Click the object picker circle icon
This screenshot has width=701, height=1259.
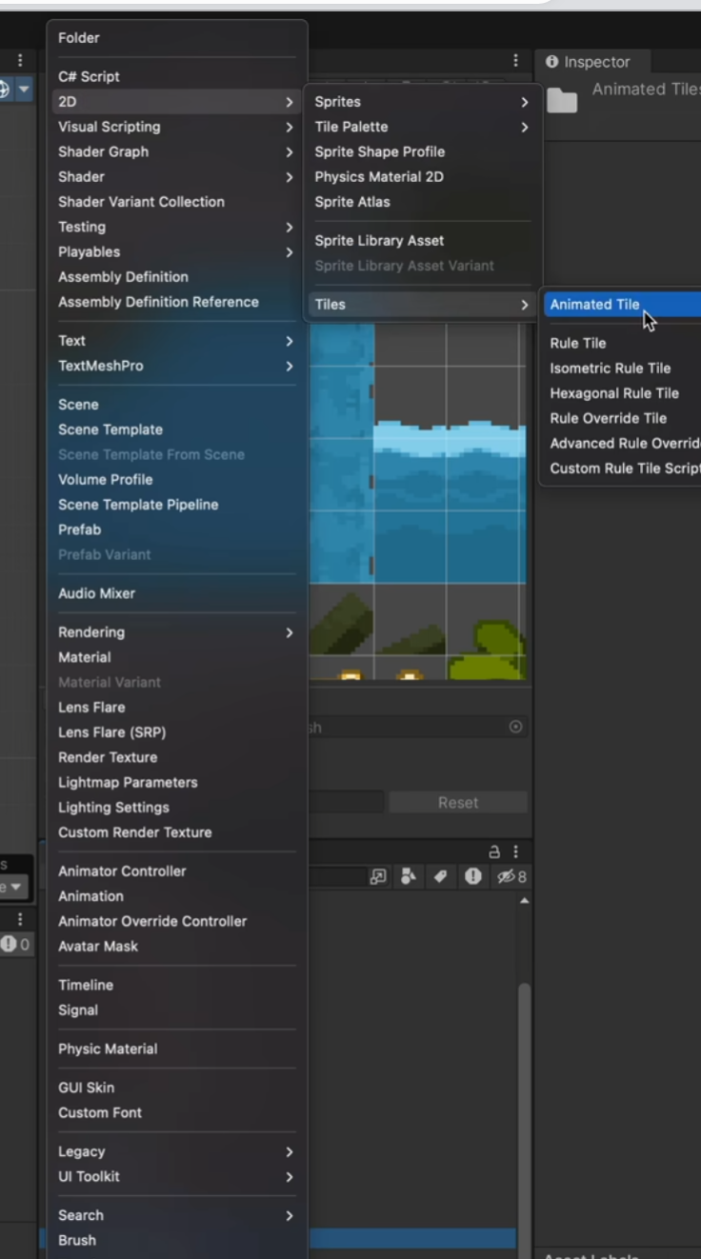[x=516, y=727]
